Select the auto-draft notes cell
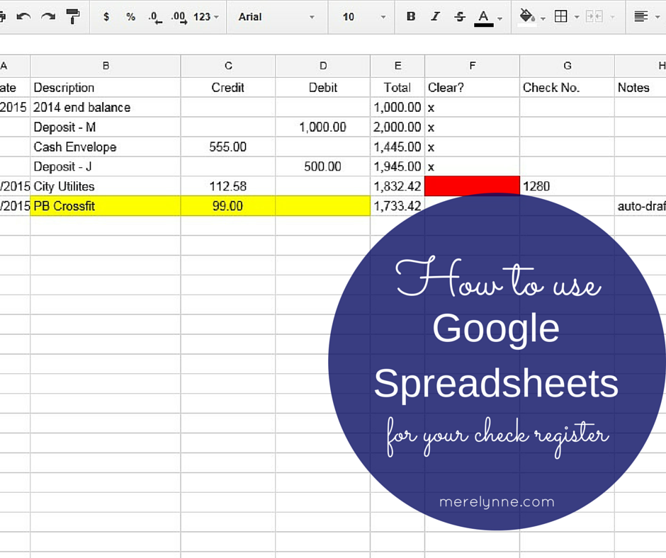The image size is (666, 558). (640, 206)
